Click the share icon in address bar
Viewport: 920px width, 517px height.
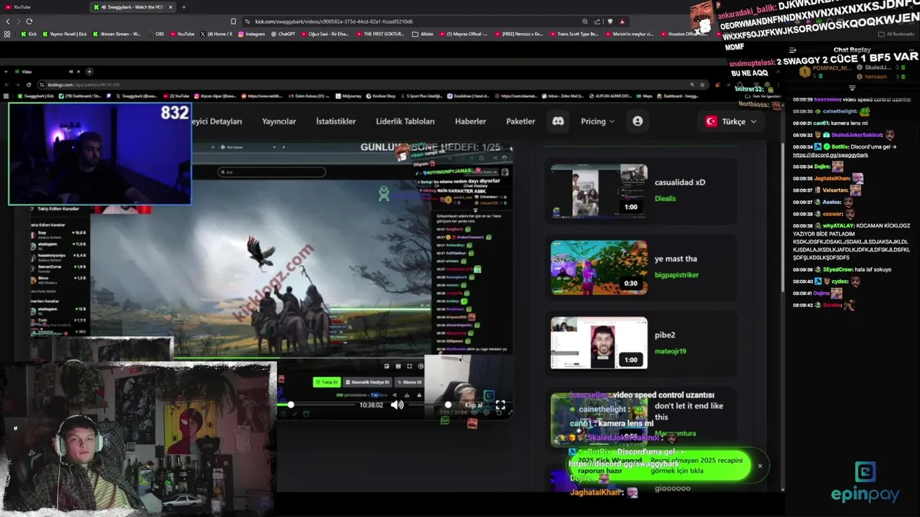point(597,22)
